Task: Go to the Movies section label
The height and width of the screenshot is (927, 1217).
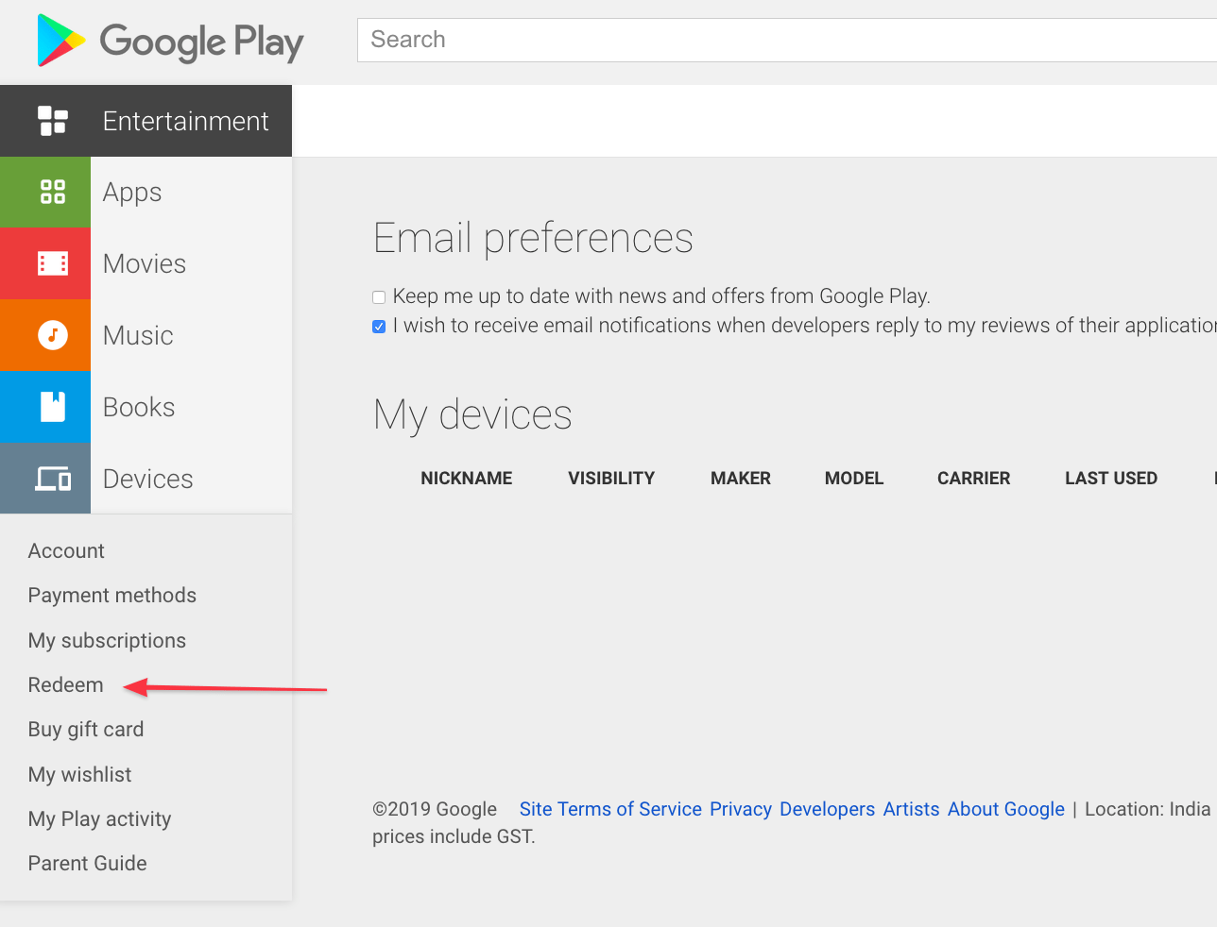Action: point(145,263)
